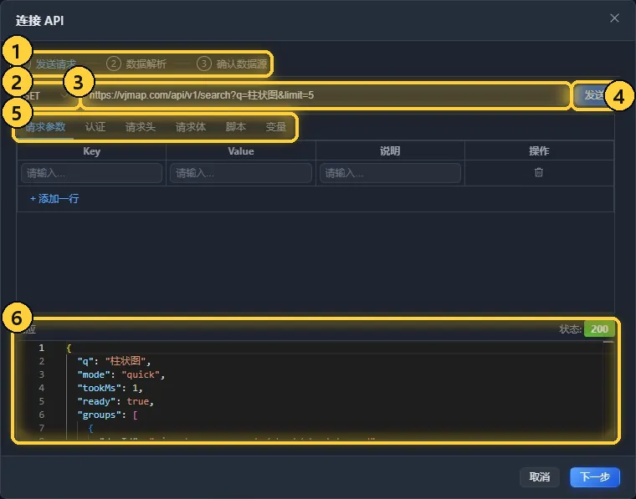Open the 请求体 tab
Screen dimensions: 636x499
191,127
